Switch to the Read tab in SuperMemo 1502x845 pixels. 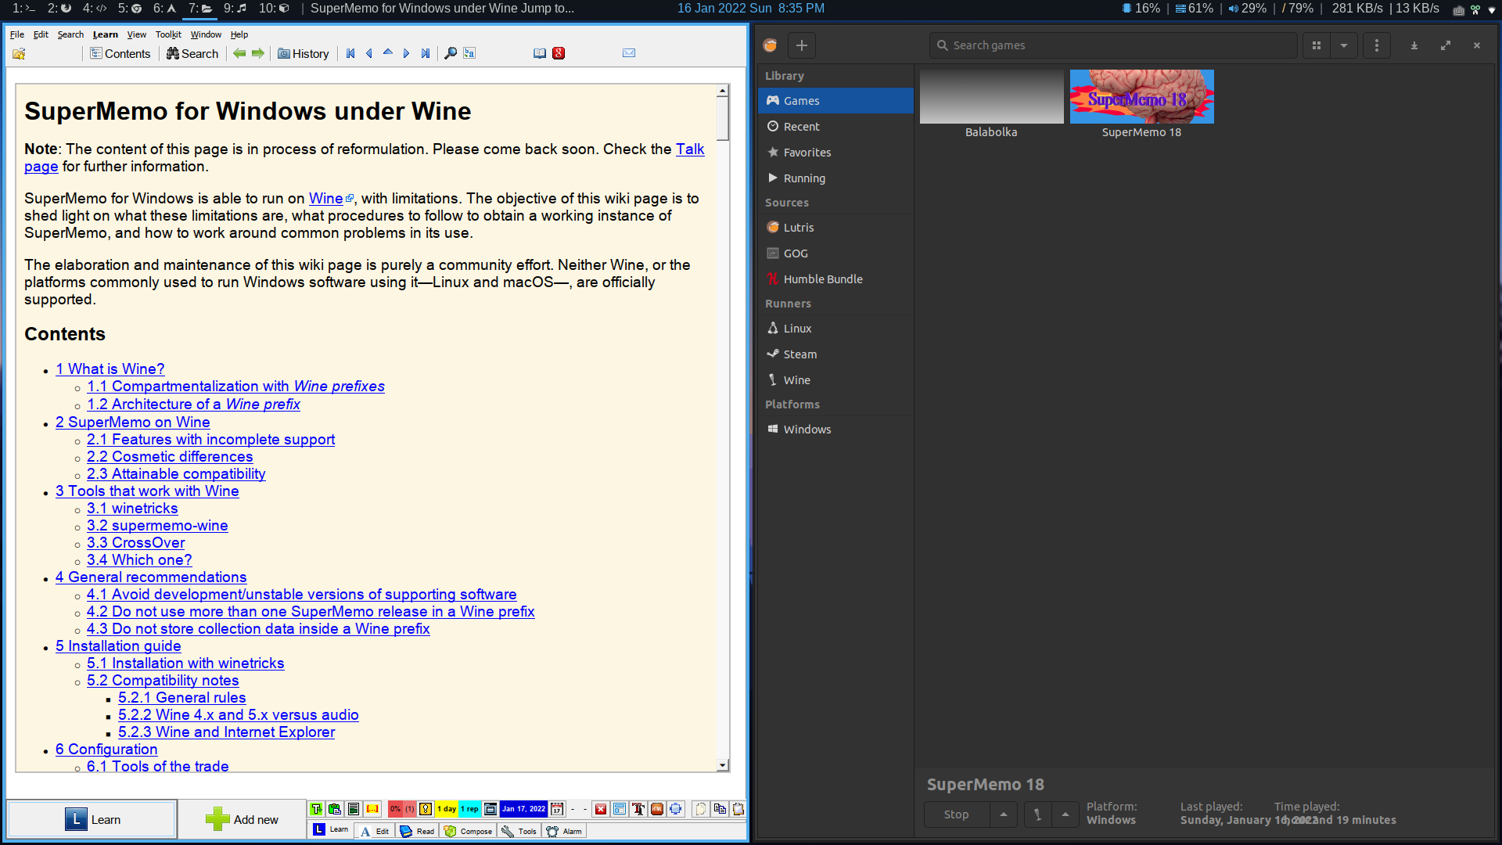click(x=417, y=831)
